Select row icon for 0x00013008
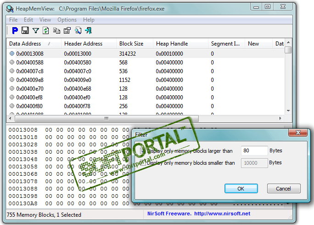 [12, 53]
